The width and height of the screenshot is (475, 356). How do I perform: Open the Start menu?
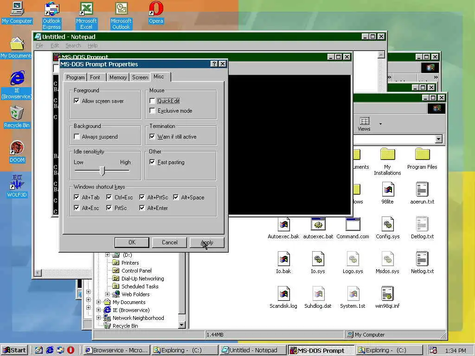(14, 350)
